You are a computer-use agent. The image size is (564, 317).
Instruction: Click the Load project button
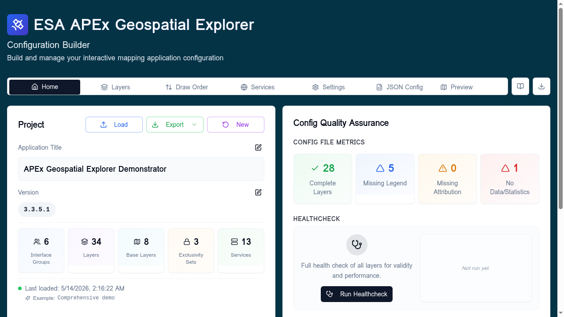[114, 125]
